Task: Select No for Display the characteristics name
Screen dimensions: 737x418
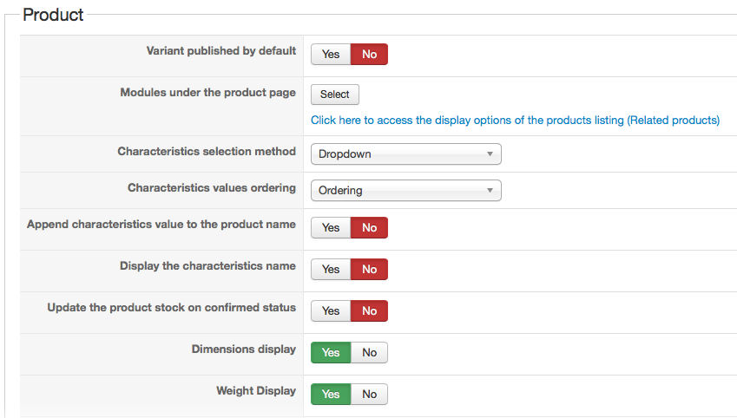Action: 369,270
